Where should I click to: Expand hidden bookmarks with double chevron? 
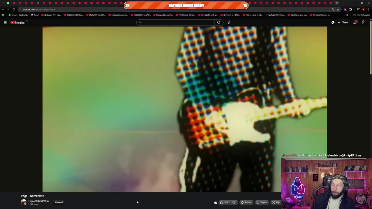tap(347, 15)
